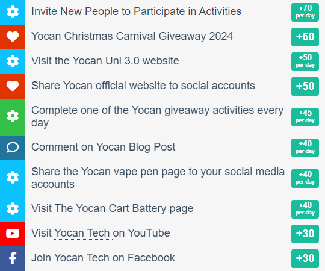Click the Facebook icon entry
This screenshot has width=325, height=271.
pos(13,258)
